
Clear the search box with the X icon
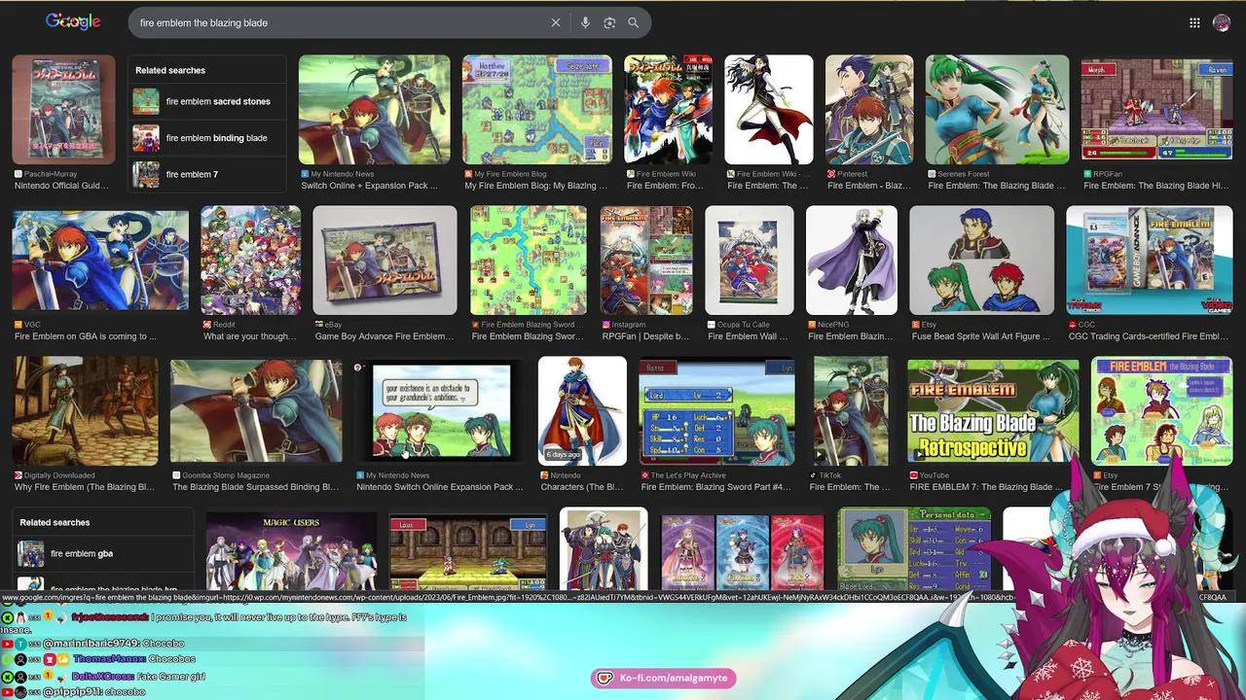coord(556,22)
